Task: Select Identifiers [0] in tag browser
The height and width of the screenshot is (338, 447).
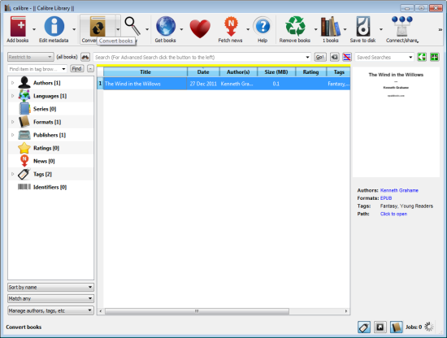Action: pyautogui.click(x=50, y=187)
